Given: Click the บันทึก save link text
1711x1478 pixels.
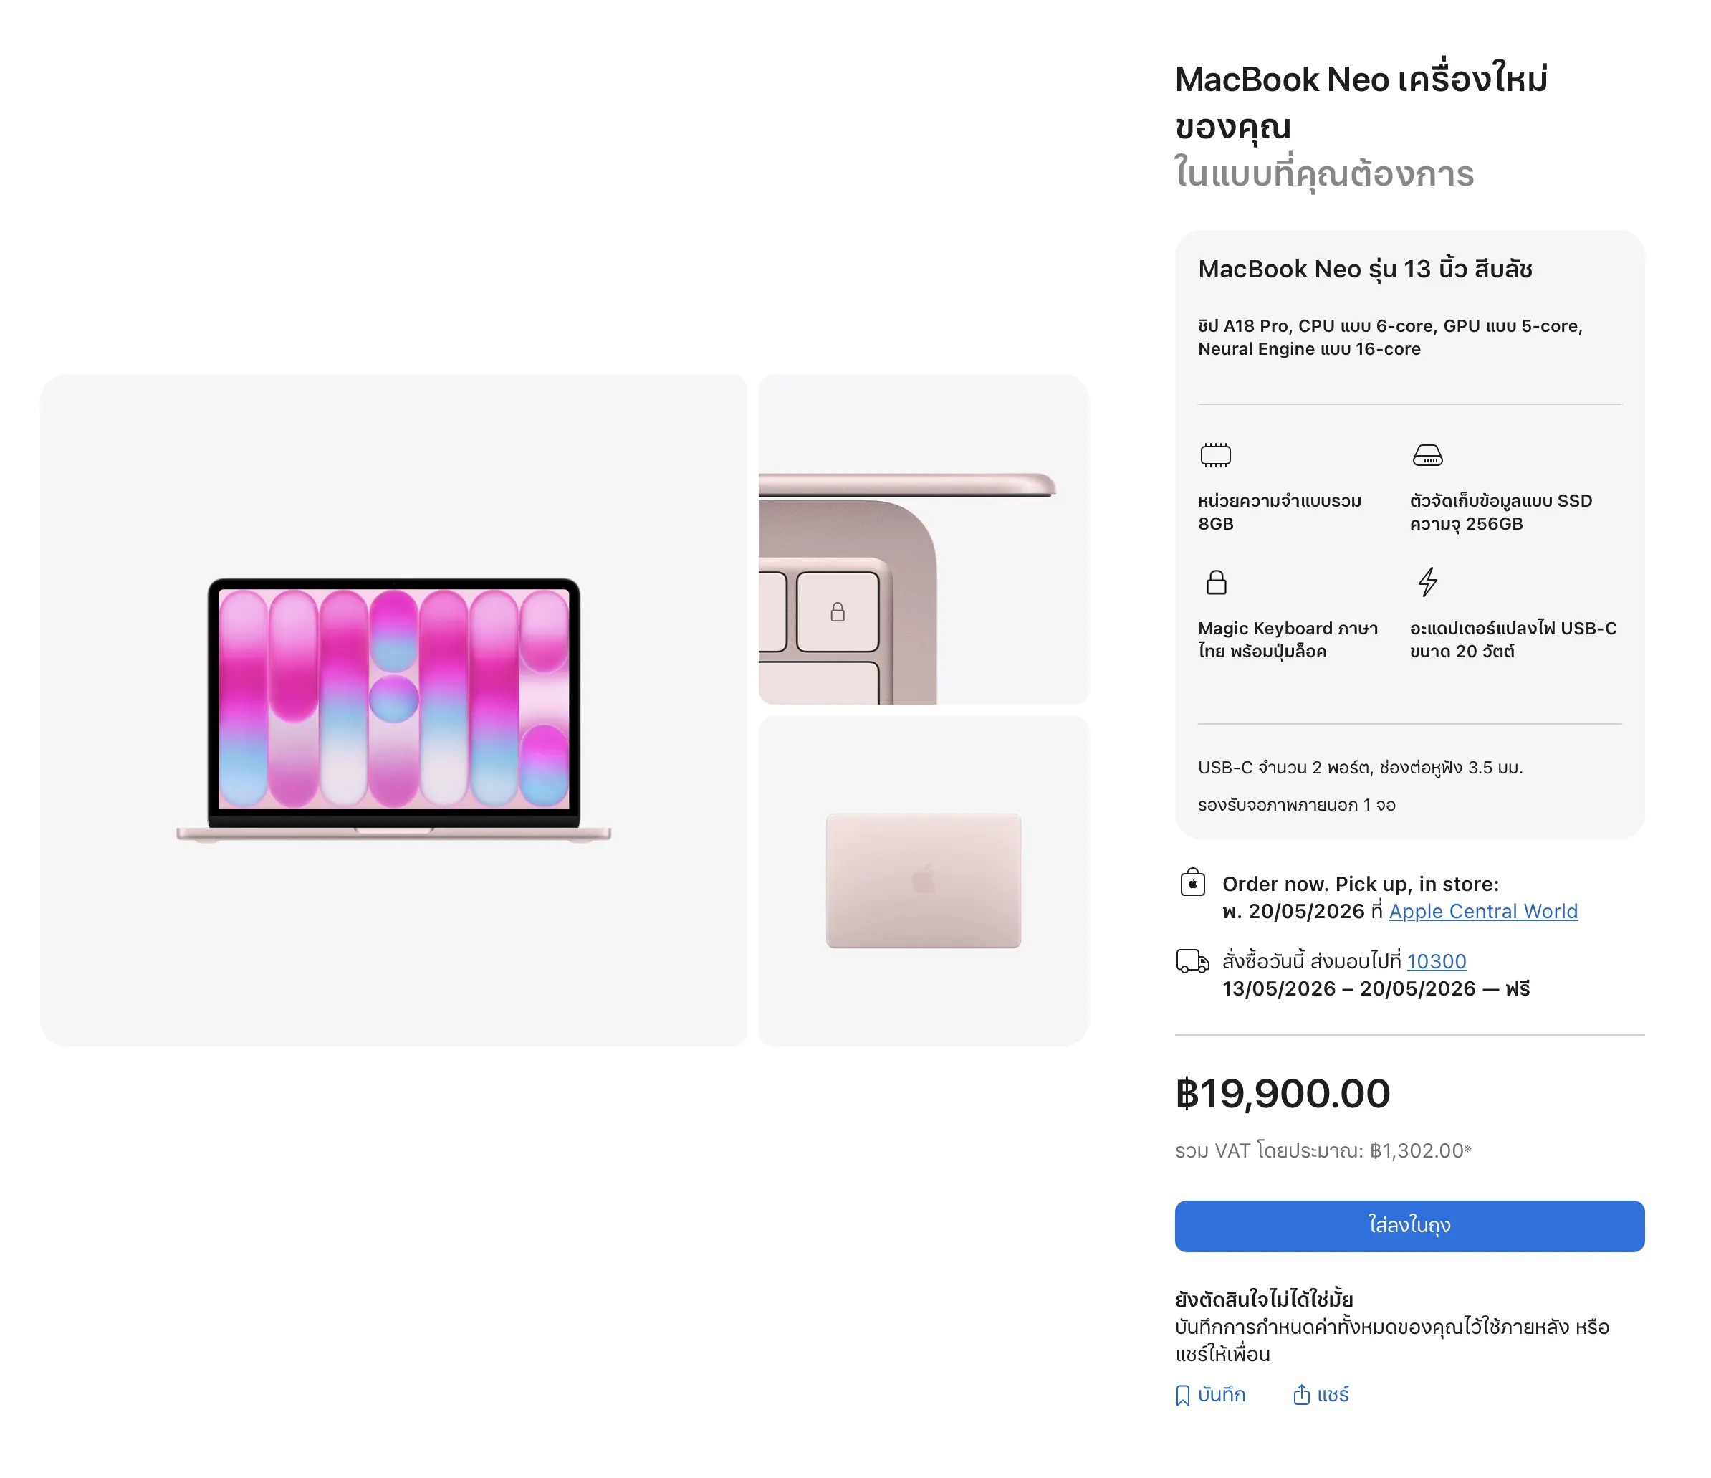Looking at the screenshot, I should [1222, 1395].
